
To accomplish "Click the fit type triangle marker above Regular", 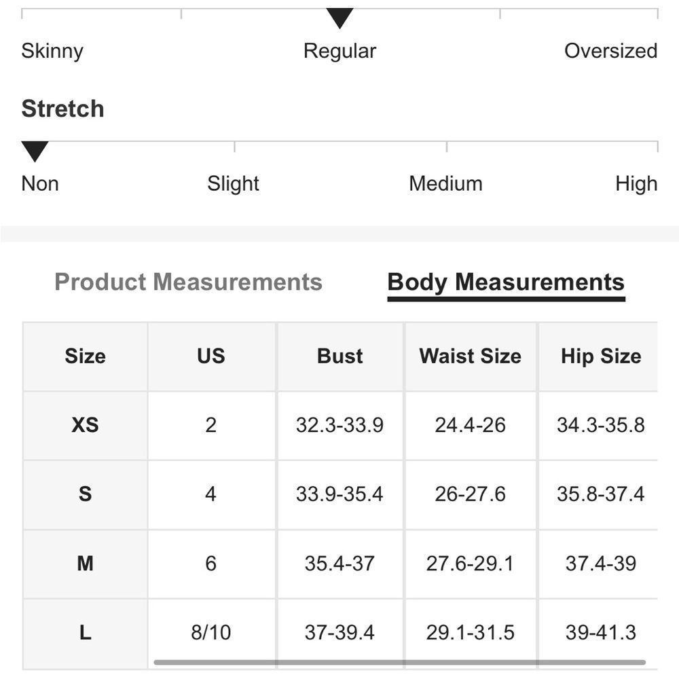I will pyautogui.click(x=339, y=18).
